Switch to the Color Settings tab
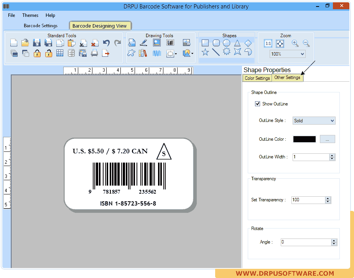 (257, 78)
